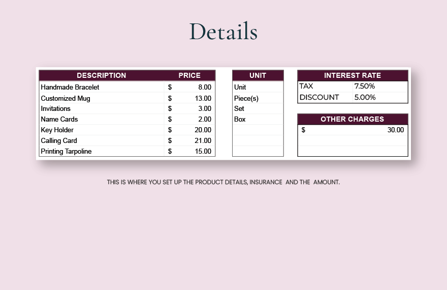Select the Handmade Bracelet description cell
Image resolution: width=447 pixels, height=290 pixels.
coord(70,87)
